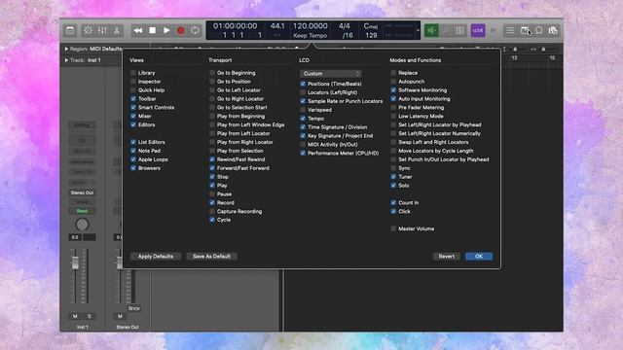The height and width of the screenshot is (350, 623).
Task: Click the Cmaj key signature display
Action: (371, 26)
